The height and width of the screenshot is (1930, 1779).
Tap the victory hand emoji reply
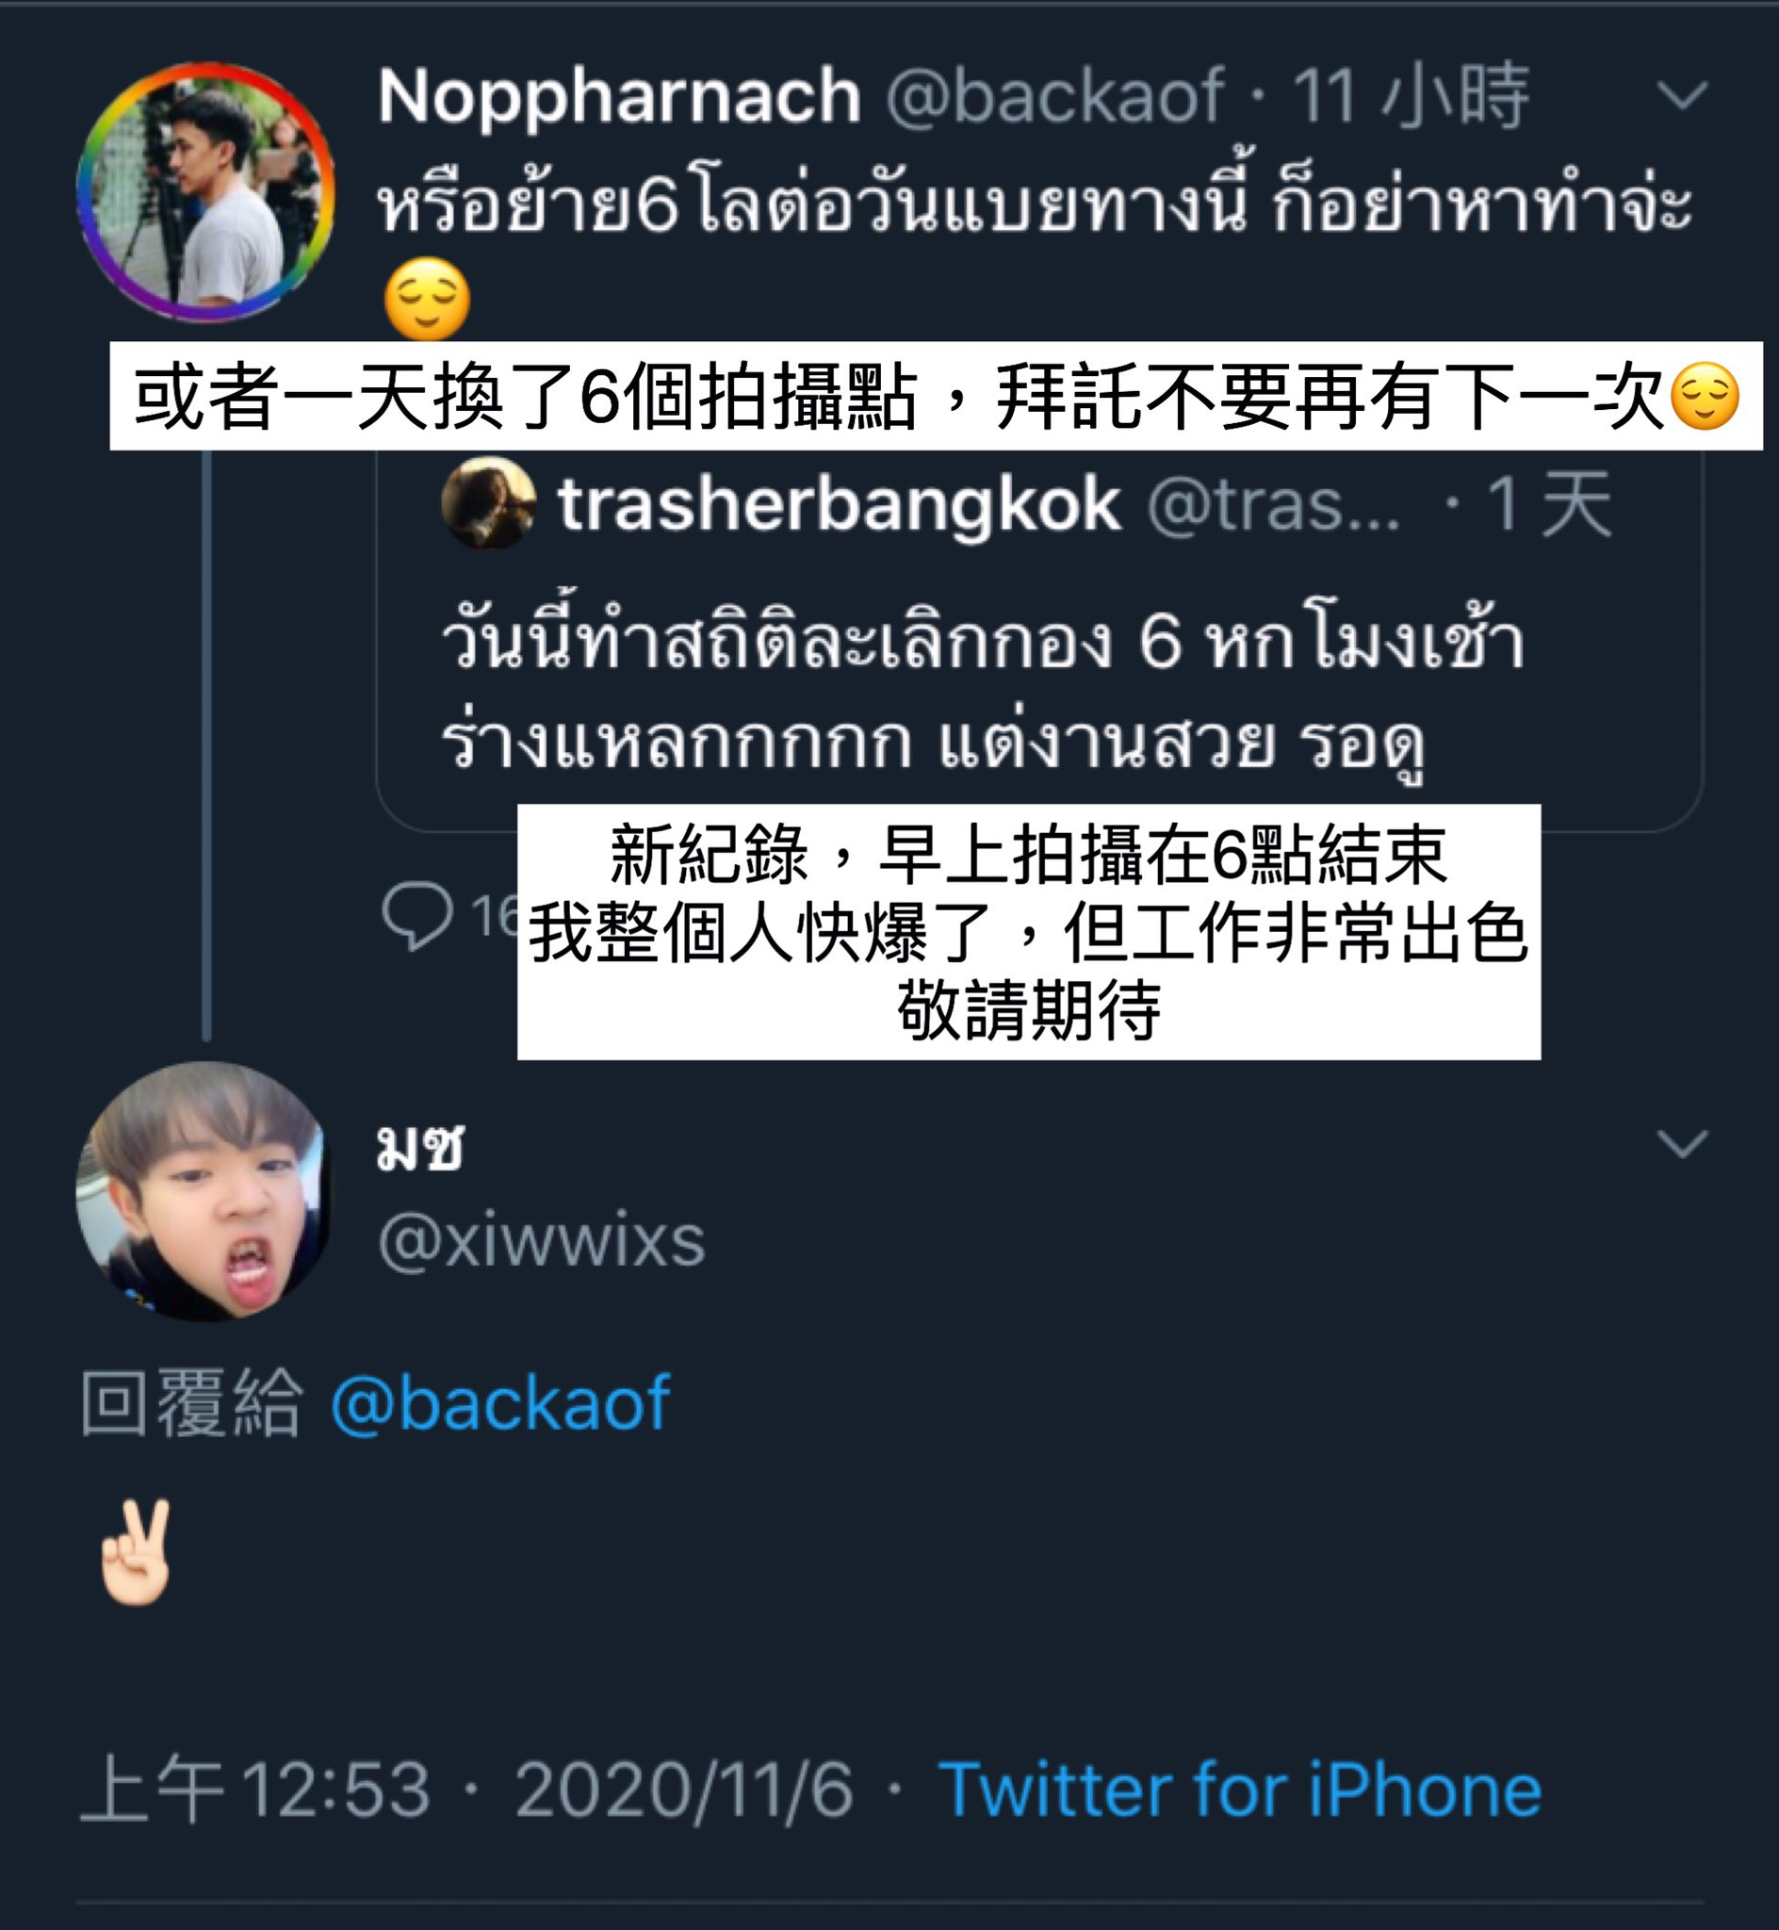136,1552
